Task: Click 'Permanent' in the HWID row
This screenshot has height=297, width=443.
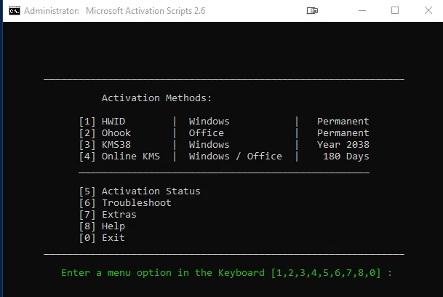Action: click(343, 122)
